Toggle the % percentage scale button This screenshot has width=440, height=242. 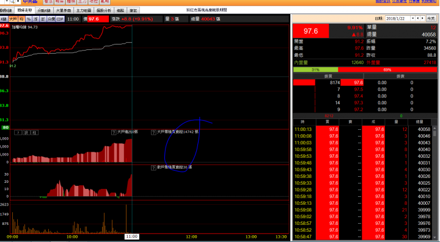(29, 19)
